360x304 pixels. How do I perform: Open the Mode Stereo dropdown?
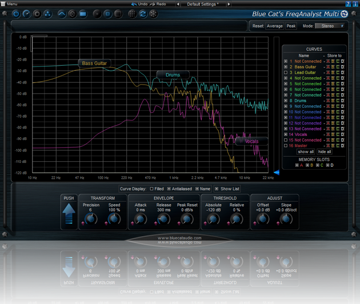[x=330, y=26]
